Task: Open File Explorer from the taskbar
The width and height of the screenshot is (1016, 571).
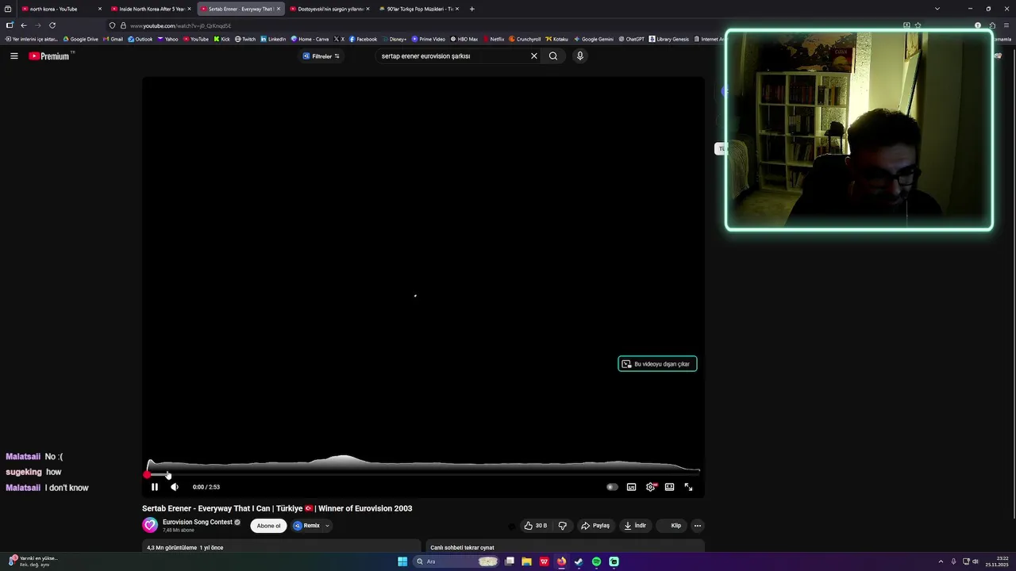Action: (526, 561)
